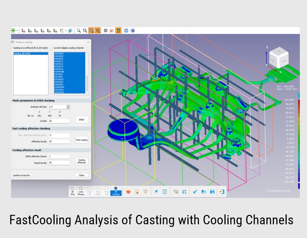Select cooling channel 51FW001 in list

(69, 80)
